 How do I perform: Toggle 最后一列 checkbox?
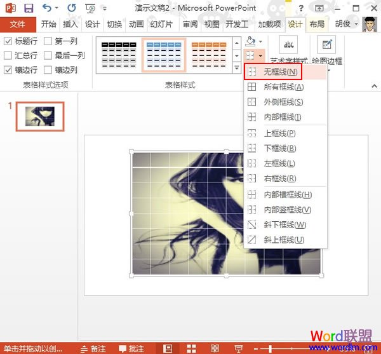pos(48,55)
